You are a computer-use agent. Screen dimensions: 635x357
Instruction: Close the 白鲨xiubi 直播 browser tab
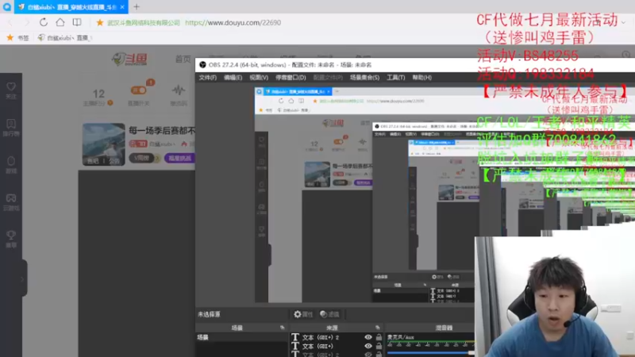(x=122, y=7)
